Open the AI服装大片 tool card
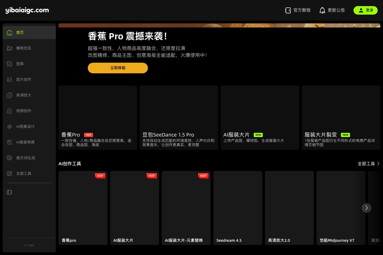The height and width of the screenshot is (255, 383). point(135,208)
